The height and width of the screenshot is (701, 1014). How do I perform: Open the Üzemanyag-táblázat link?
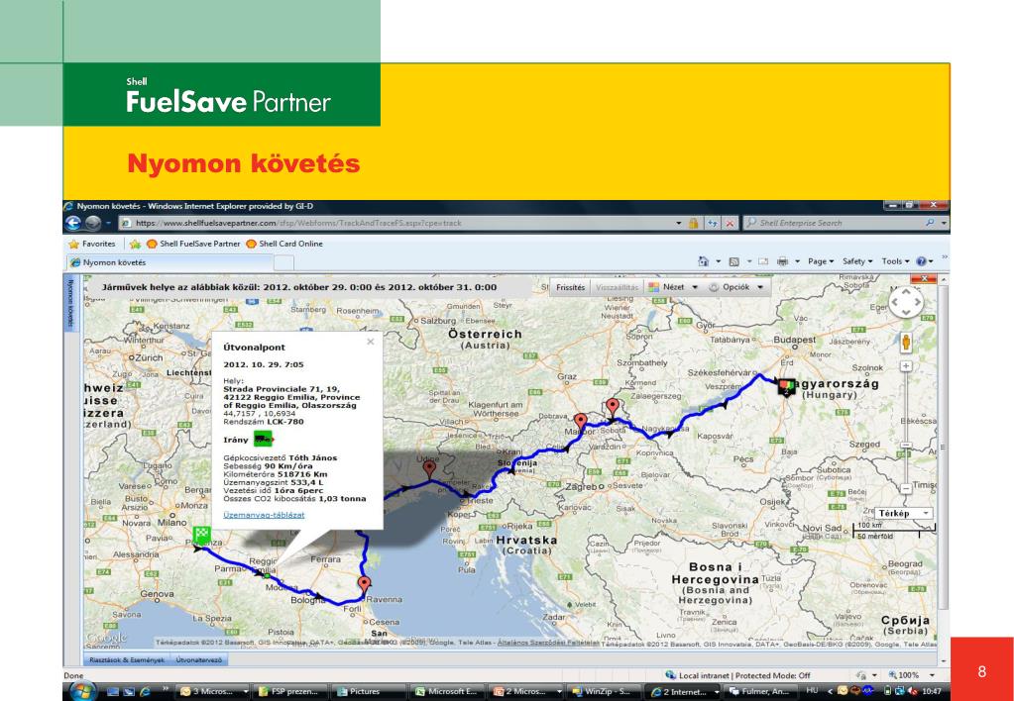[x=264, y=515]
